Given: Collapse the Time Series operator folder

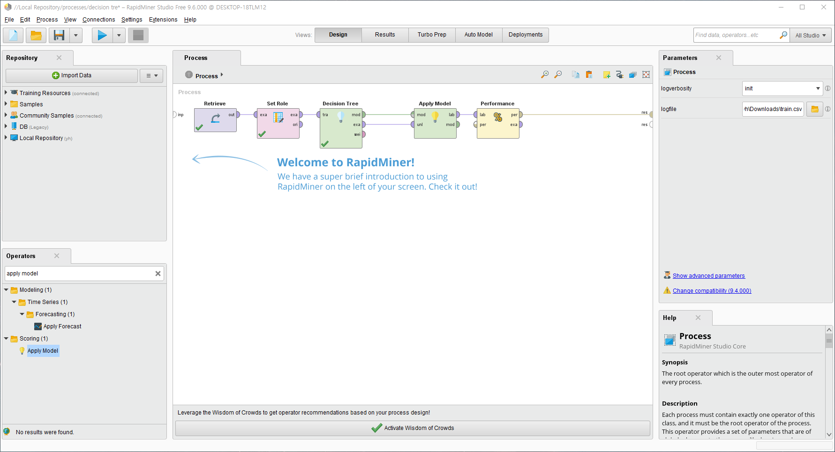Looking at the screenshot, I should pos(14,302).
